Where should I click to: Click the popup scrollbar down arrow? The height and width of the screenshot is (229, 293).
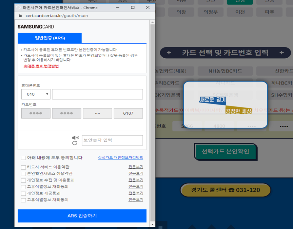152,224
